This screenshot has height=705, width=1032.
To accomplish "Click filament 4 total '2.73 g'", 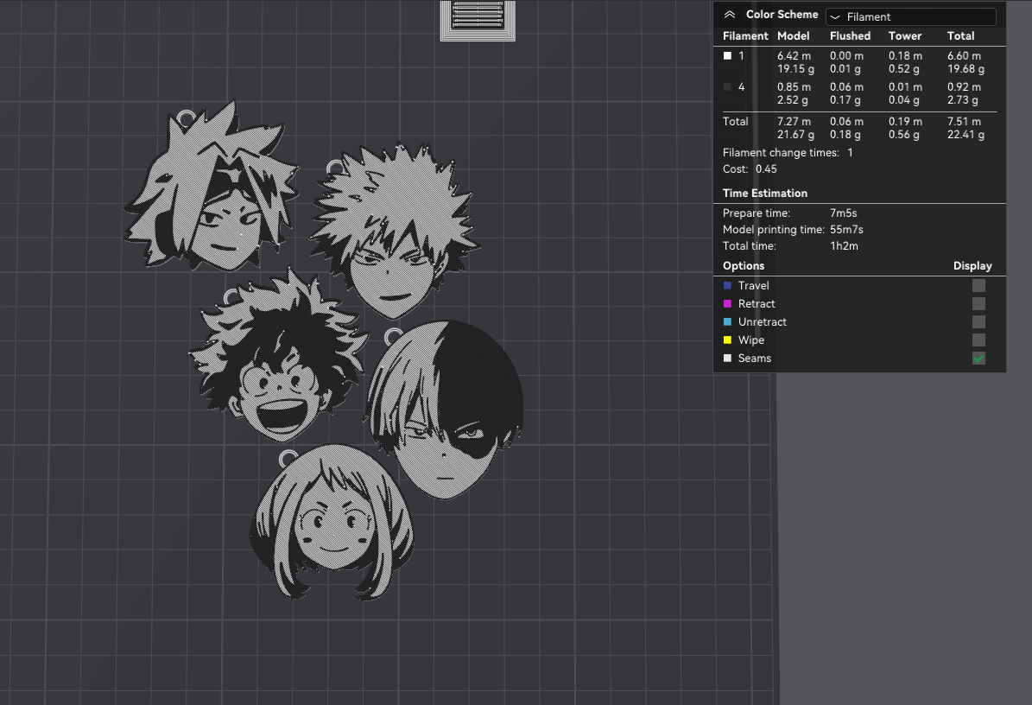I will pos(962,100).
